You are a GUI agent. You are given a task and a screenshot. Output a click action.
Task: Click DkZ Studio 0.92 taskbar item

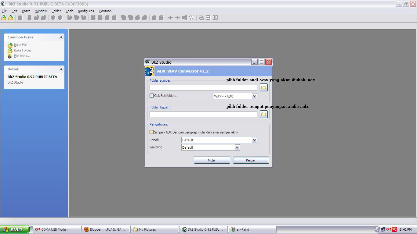click(x=204, y=229)
